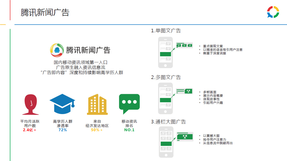Click the large banner image ad thumbnail
Screen dimensions: 287x161
185,137
